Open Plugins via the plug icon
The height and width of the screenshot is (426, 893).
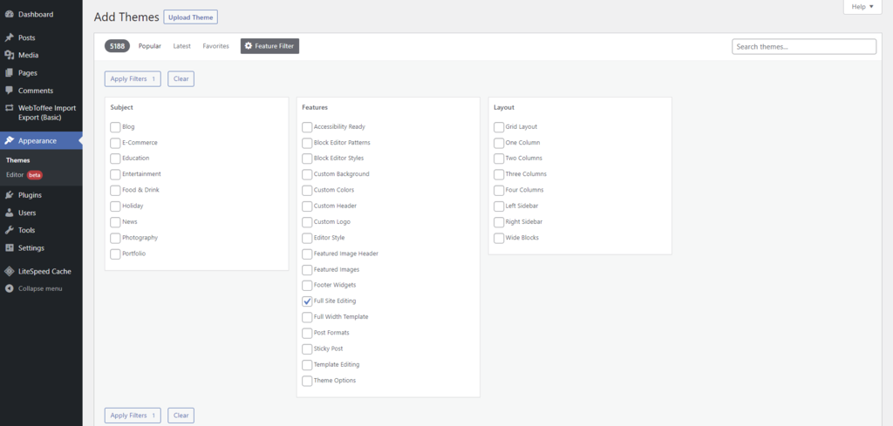9,195
